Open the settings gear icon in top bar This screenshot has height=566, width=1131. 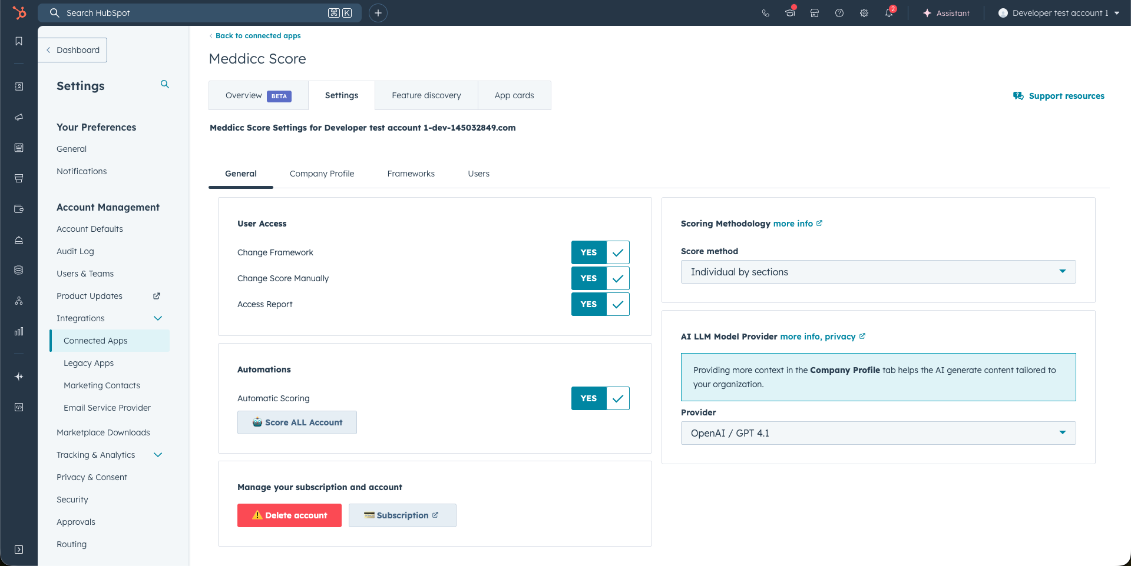(x=864, y=13)
